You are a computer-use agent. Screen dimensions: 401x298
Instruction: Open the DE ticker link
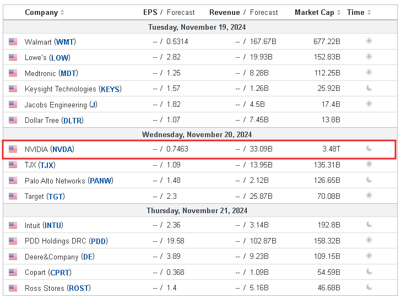tap(88, 257)
